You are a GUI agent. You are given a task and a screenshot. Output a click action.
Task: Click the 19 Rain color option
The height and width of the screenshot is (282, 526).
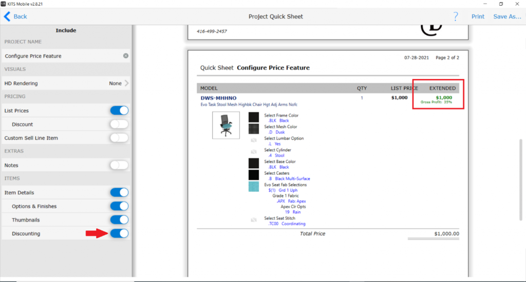pos(293,212)
